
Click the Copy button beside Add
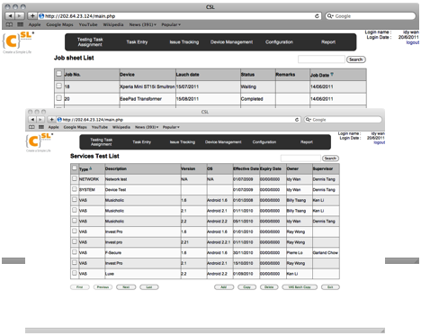pyautogui.click(x=246, y=287)
